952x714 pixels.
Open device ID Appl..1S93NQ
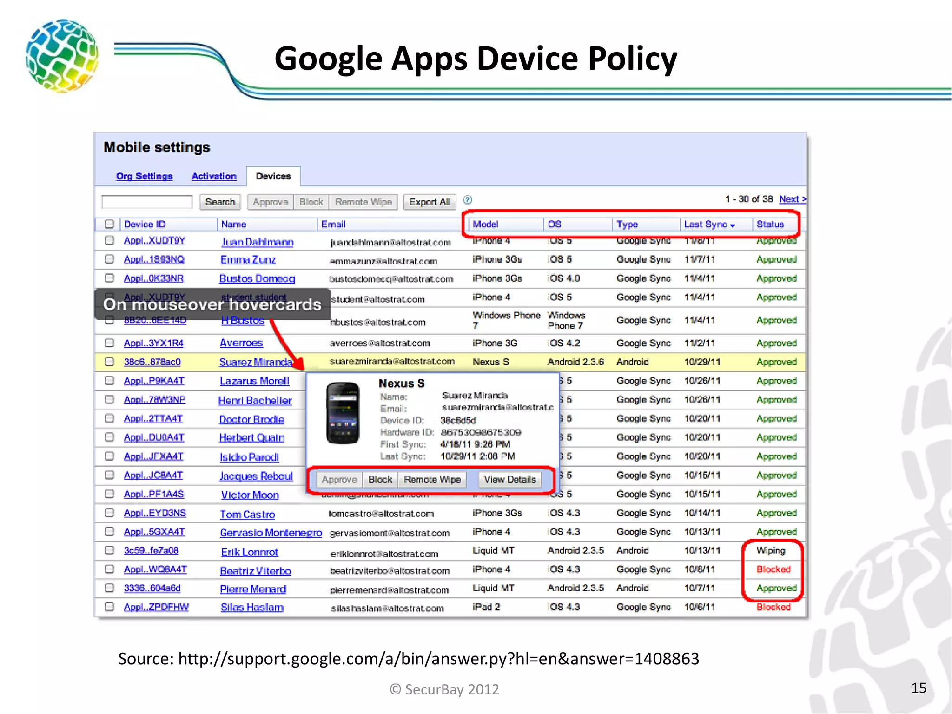coord(154,259)
